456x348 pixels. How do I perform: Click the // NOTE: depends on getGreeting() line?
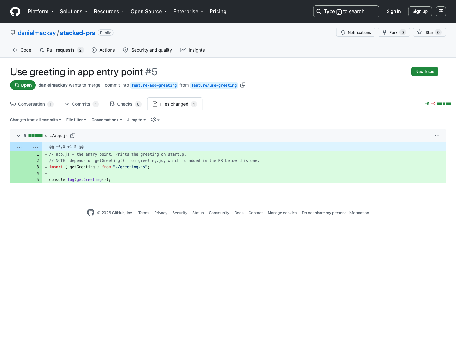pyautogui.click(x=244, y=161)
